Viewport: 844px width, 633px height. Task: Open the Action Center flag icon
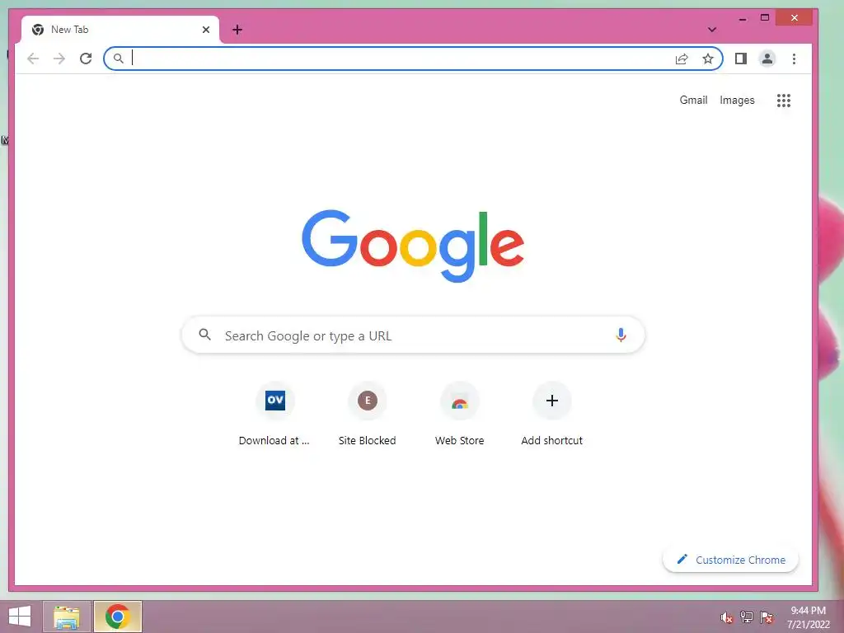(x=767, y=617)
